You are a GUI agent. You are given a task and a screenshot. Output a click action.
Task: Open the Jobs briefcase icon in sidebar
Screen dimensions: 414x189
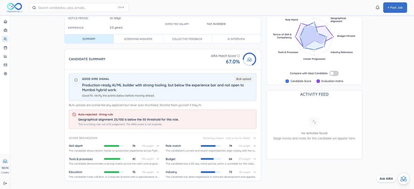(5, 30)
